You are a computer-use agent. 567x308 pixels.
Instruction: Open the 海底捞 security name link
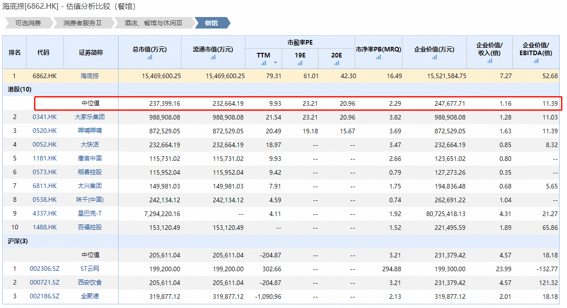pos(90,76)
